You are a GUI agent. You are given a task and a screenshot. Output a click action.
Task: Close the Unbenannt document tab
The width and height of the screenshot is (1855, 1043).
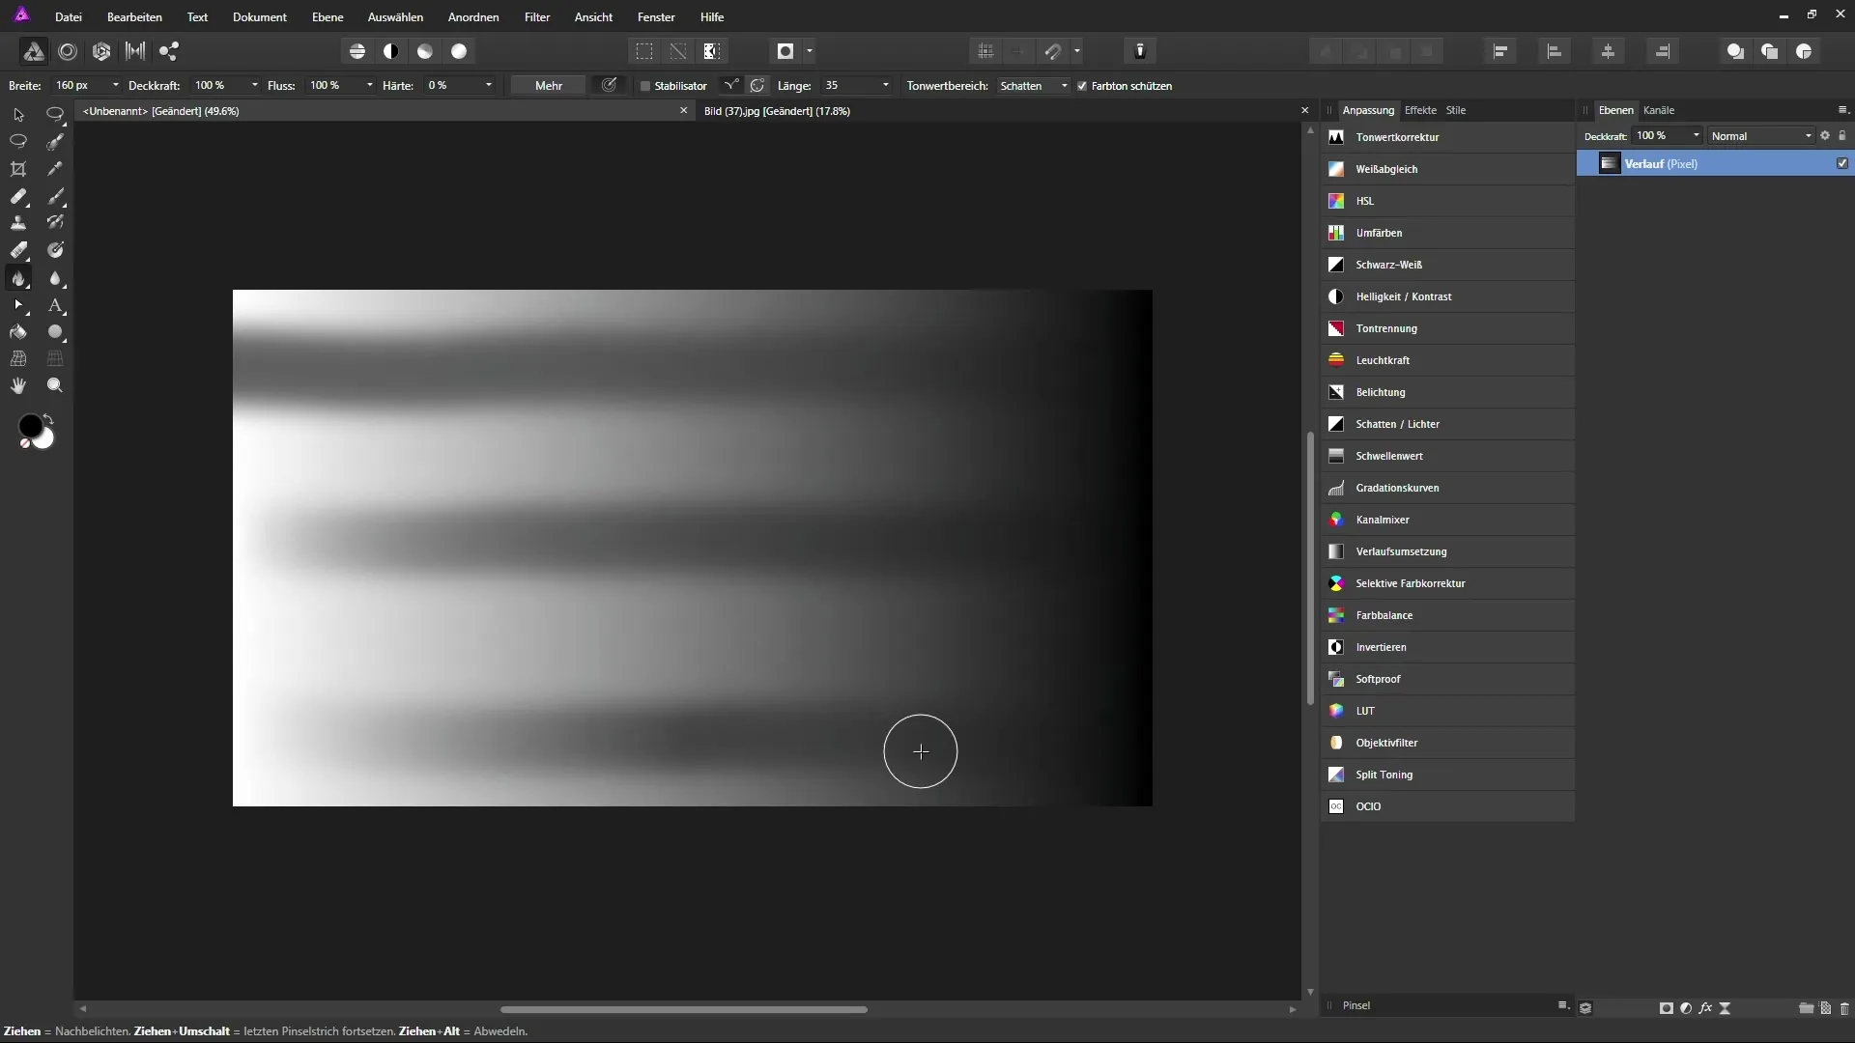(684, 111)
